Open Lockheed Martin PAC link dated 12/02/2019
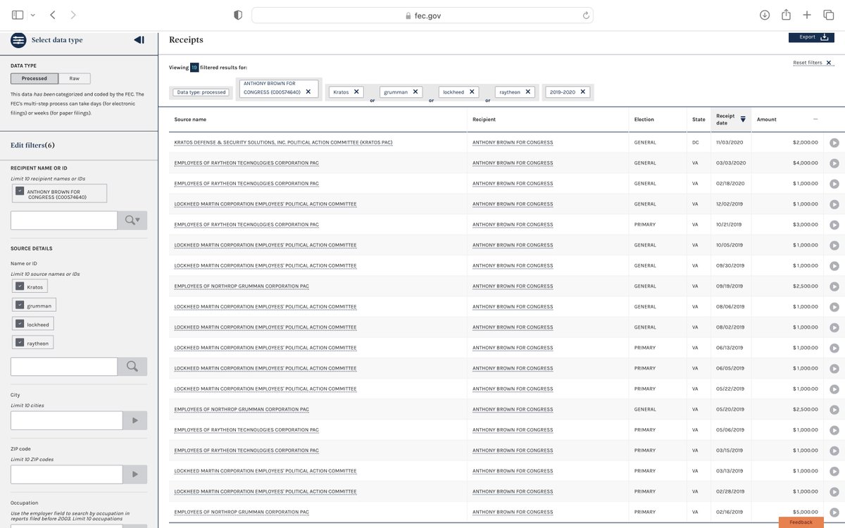This screenshot has height=528, width=845. [265, 204]
